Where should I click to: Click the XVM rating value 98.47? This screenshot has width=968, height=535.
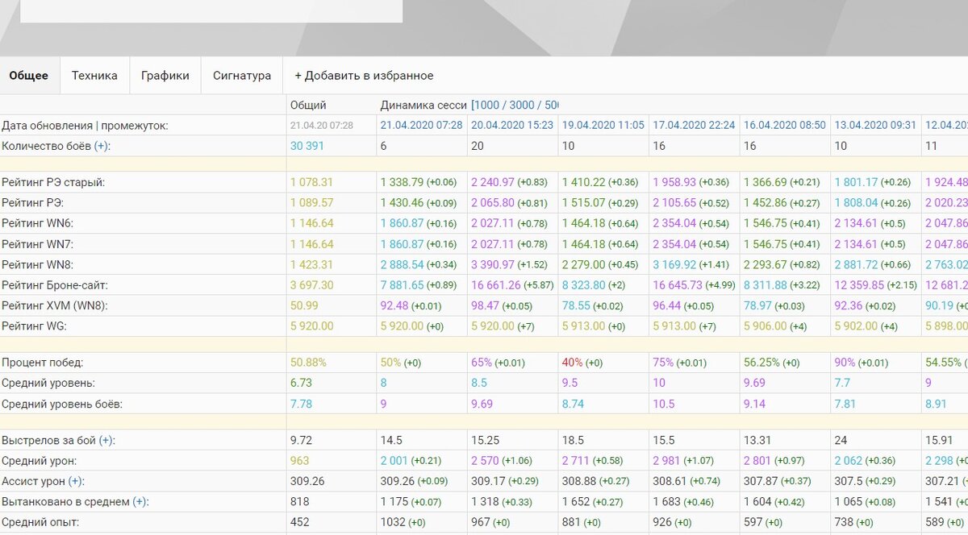point(484,305)
